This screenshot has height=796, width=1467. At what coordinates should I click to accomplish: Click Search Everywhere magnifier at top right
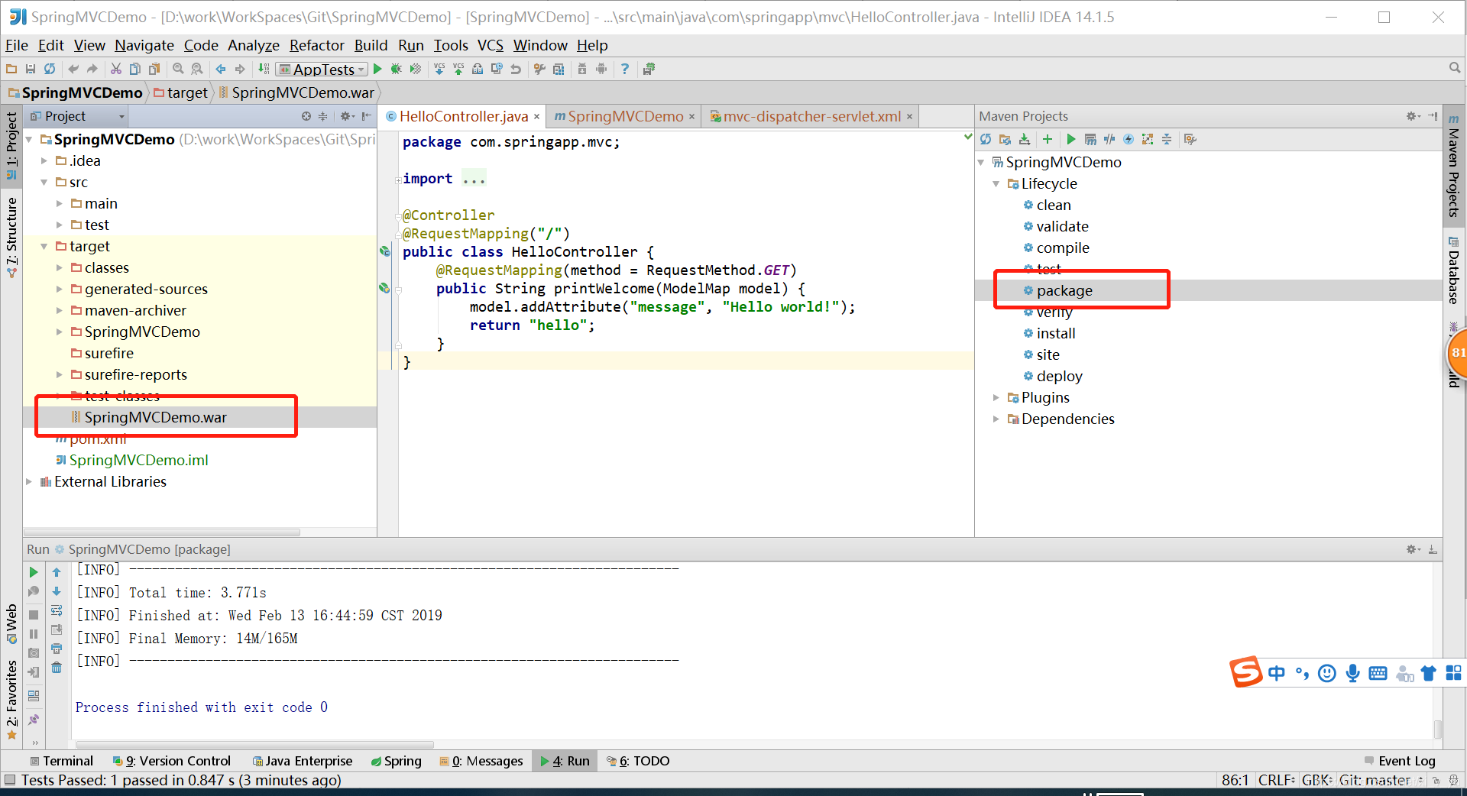1455,69
